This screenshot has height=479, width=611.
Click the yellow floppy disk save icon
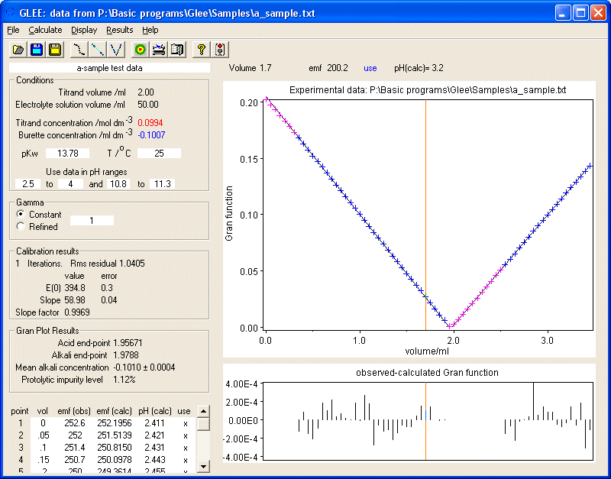[54, 50]
